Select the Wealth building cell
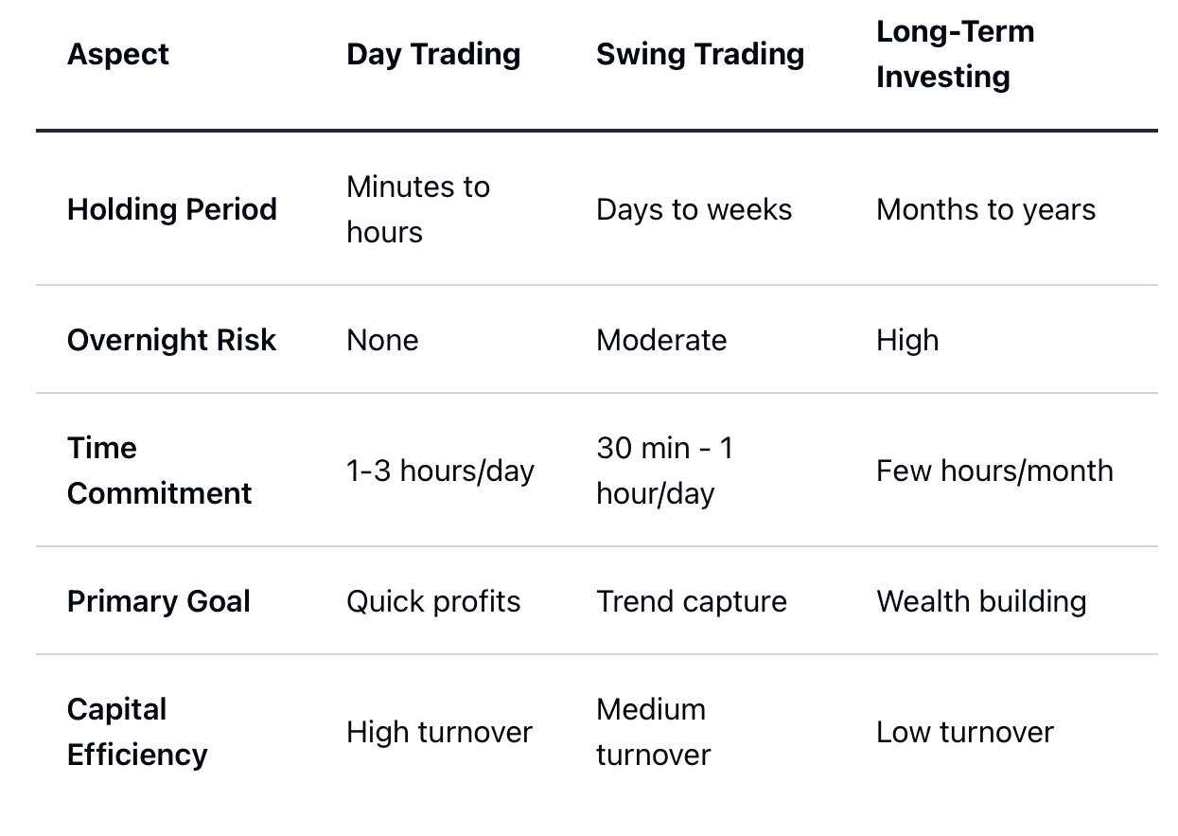Screen dimensions: 1178x836 click(981, 601)
